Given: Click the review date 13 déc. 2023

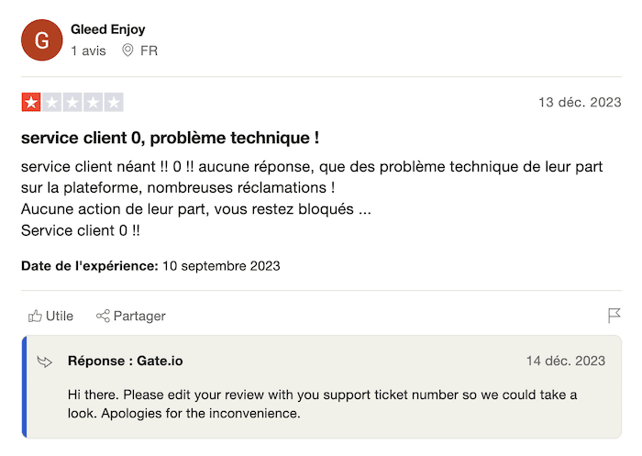Looking at the screenshot, I should tap(579, 102).
